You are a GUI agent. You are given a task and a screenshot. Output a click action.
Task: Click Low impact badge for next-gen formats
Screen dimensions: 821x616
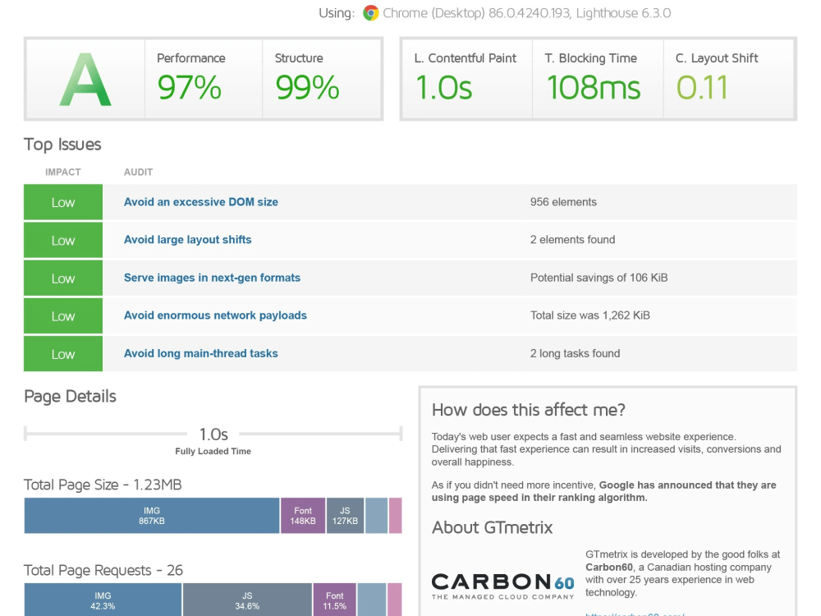pyautogui.click(x=63, y=278)
